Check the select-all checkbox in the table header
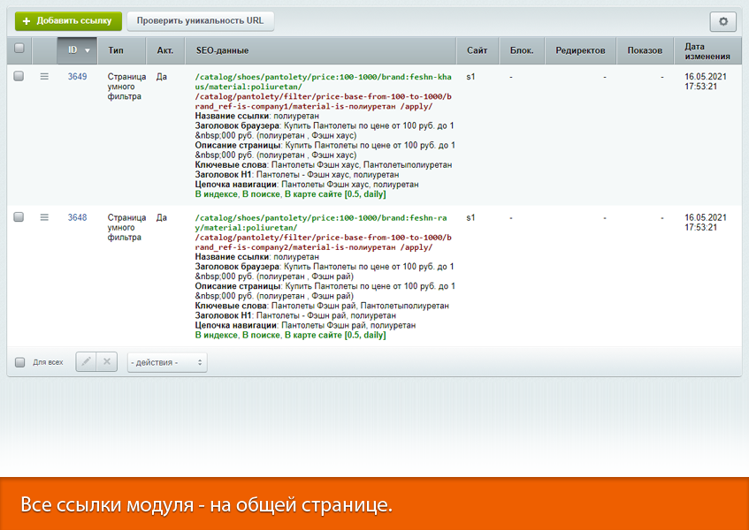Screen dimensions: 749x530 19,50
